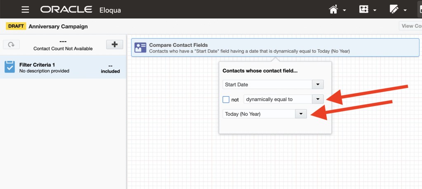Open the Orchestration icon menu

(x=363, y=9)
